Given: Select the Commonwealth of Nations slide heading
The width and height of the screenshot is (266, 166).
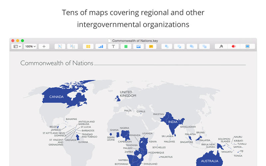Looking at the screenshot, I should coord(57,63).
